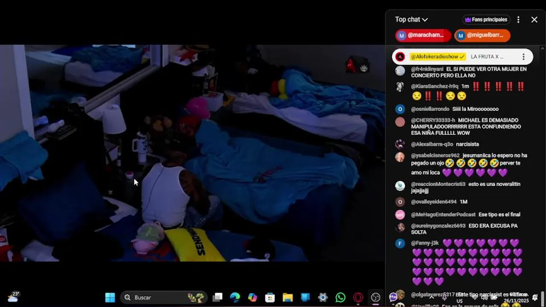Open File Explorer from the taskbar
The image size is (546, 307).
click(x=288, y=297)
